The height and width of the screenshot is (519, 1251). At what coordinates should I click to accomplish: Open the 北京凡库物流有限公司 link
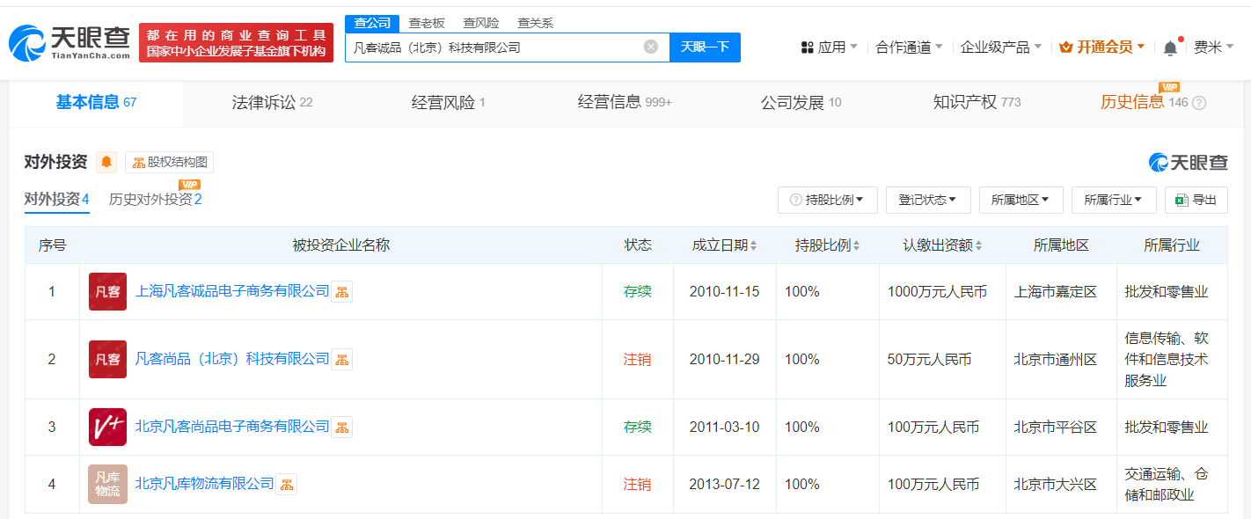(205, 484)
